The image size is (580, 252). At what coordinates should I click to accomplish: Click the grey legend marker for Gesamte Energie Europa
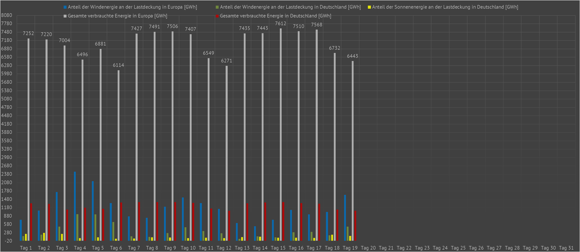click(65, 16)
